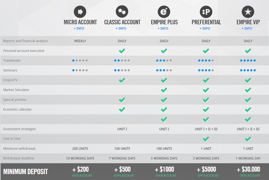
Task: Click the Empire VIP star icon
Action: 248,12
